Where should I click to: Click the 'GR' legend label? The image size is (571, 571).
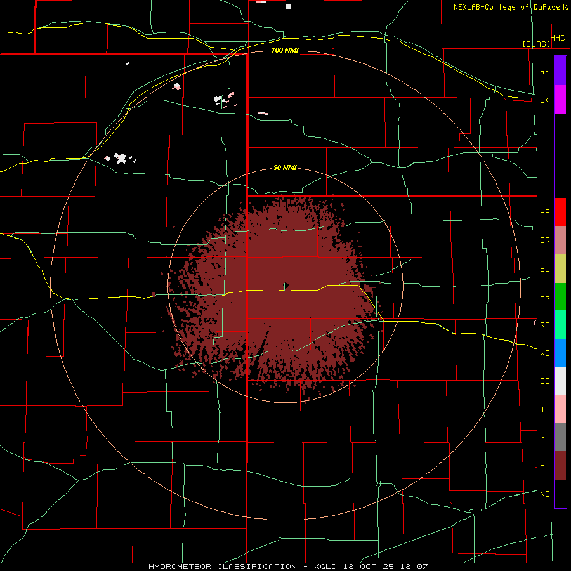545,240
